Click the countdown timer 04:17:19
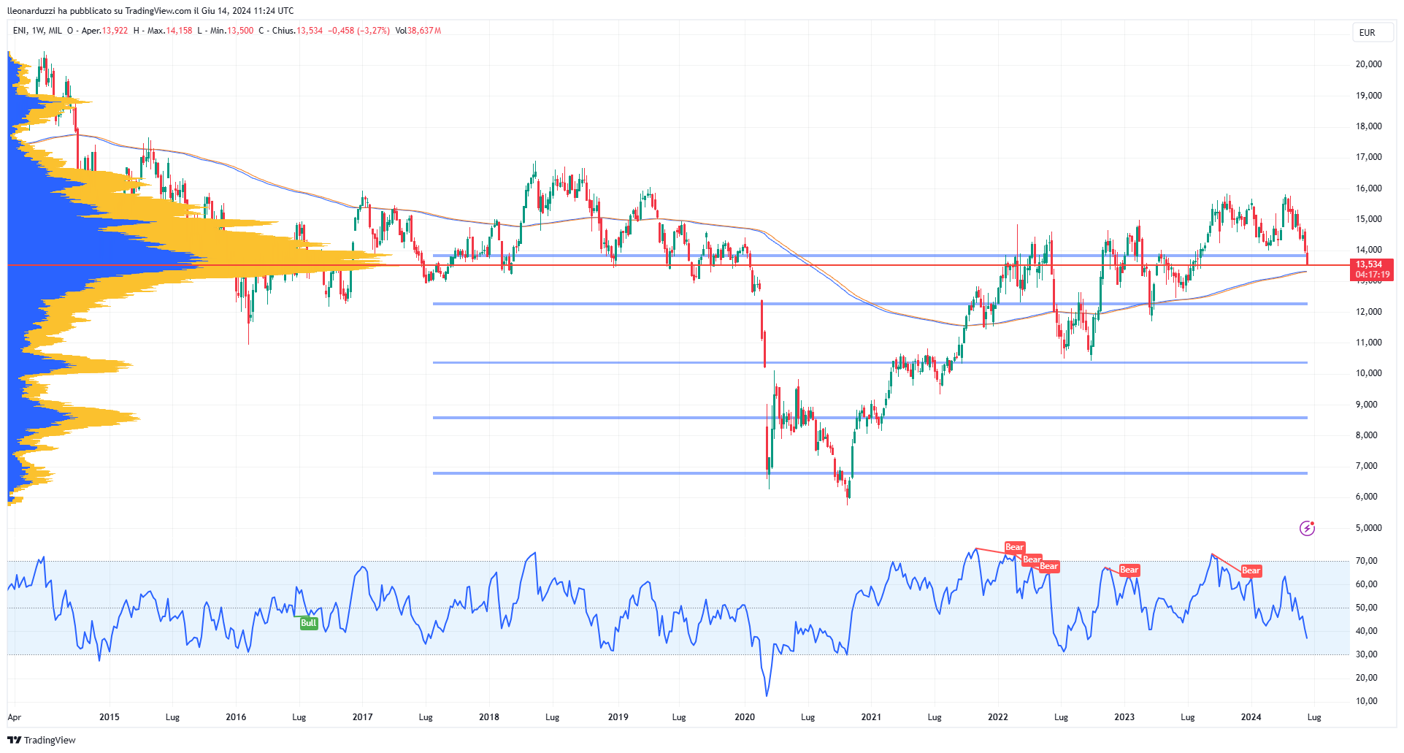 (1372, 275)
